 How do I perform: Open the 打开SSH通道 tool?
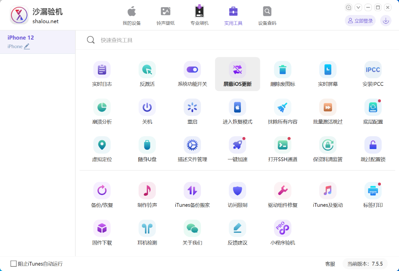[283, 145]
